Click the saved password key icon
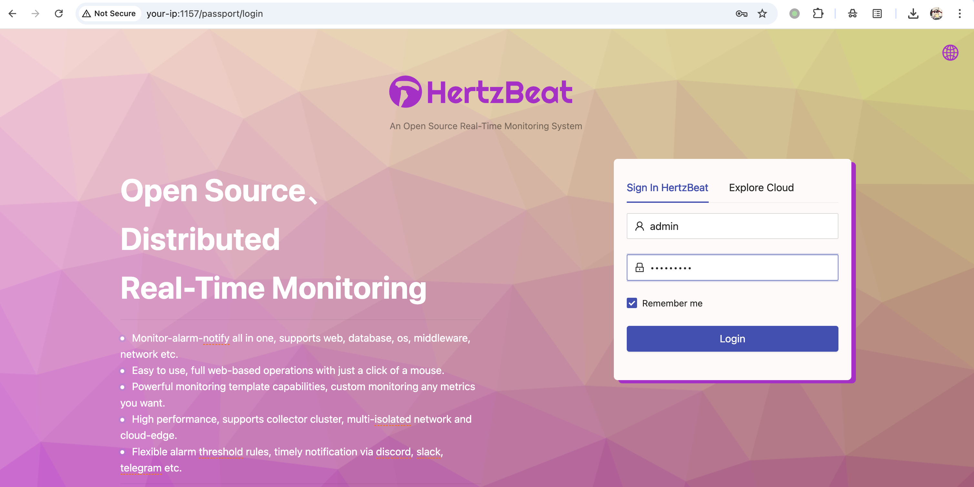 click(741, 14)
